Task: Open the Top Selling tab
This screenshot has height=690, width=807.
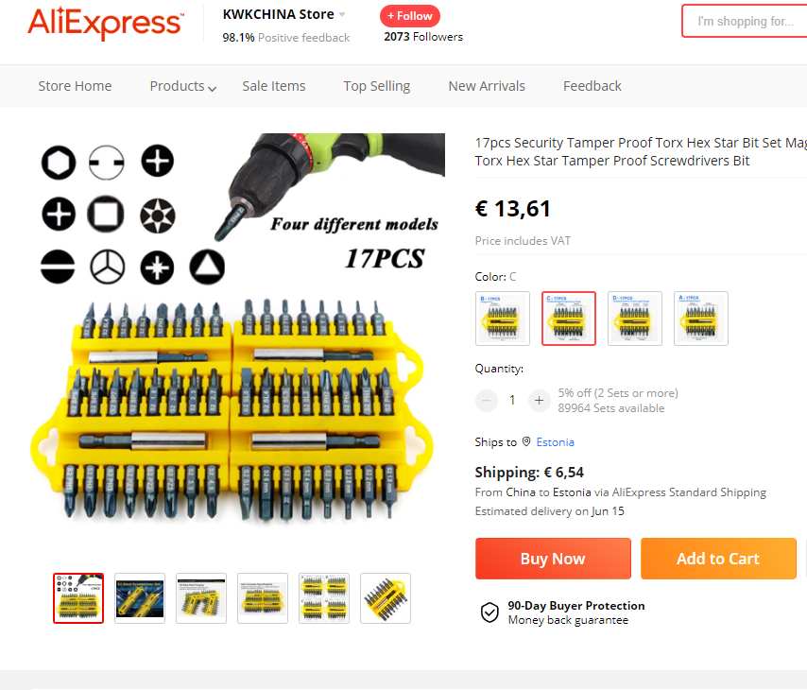Action: pos(377,86)
